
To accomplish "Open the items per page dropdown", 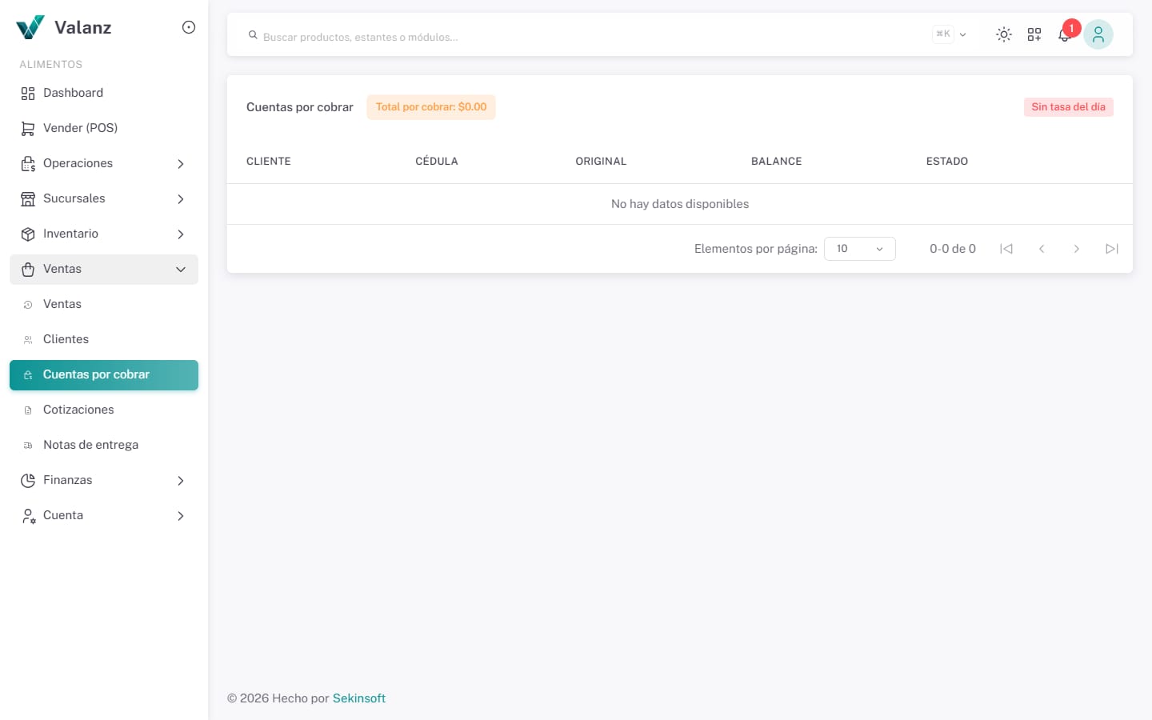I will [x=860, y=249].
